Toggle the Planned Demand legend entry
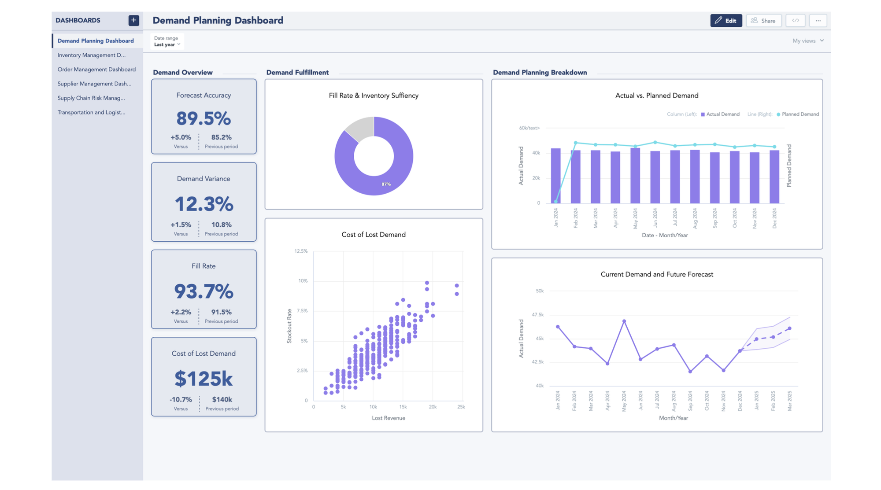The height and width of the screenshot is (490, 881). point(797,114)
